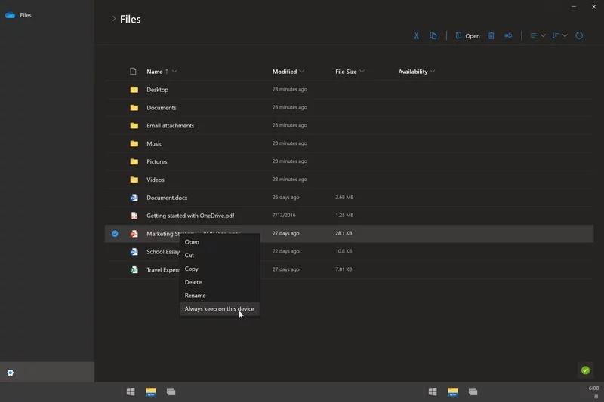Open the left taskbar Task View icon
The height and width of the screenshot is (402, 604).
(171, 391)
